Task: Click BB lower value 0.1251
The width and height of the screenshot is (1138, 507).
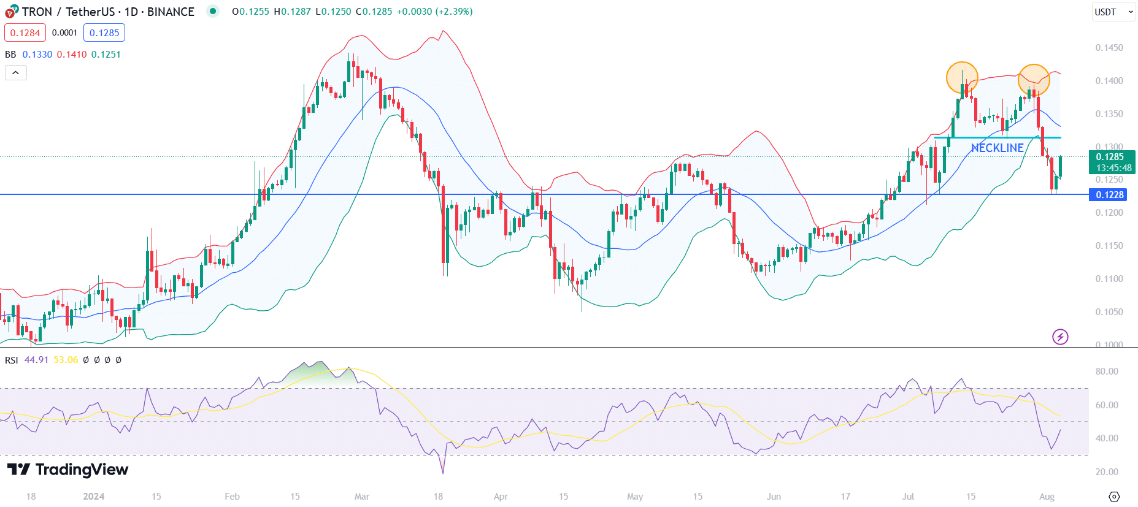Action: tap(106, 55)
